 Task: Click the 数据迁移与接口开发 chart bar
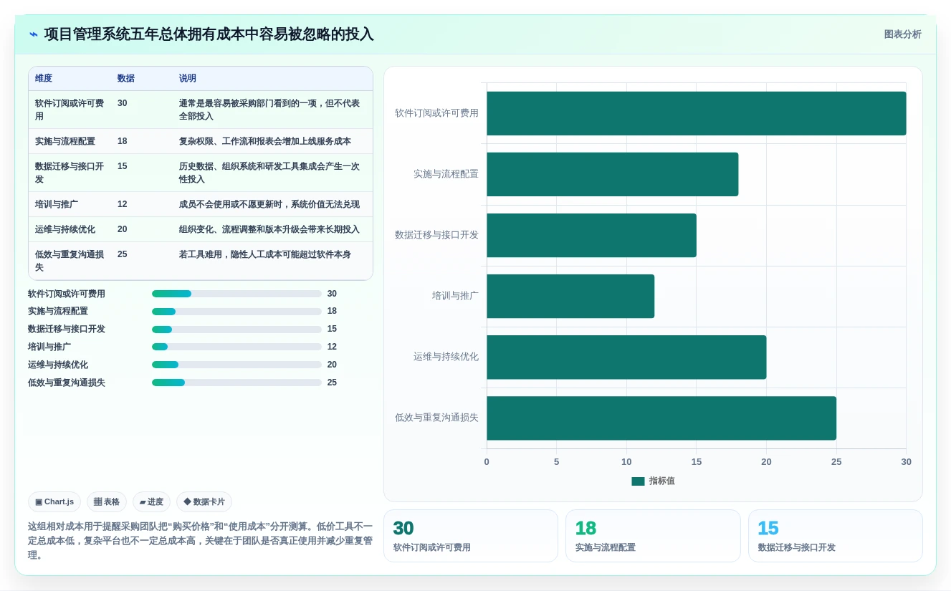point(591,235)
